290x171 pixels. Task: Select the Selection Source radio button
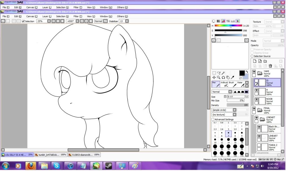(252, 56)
